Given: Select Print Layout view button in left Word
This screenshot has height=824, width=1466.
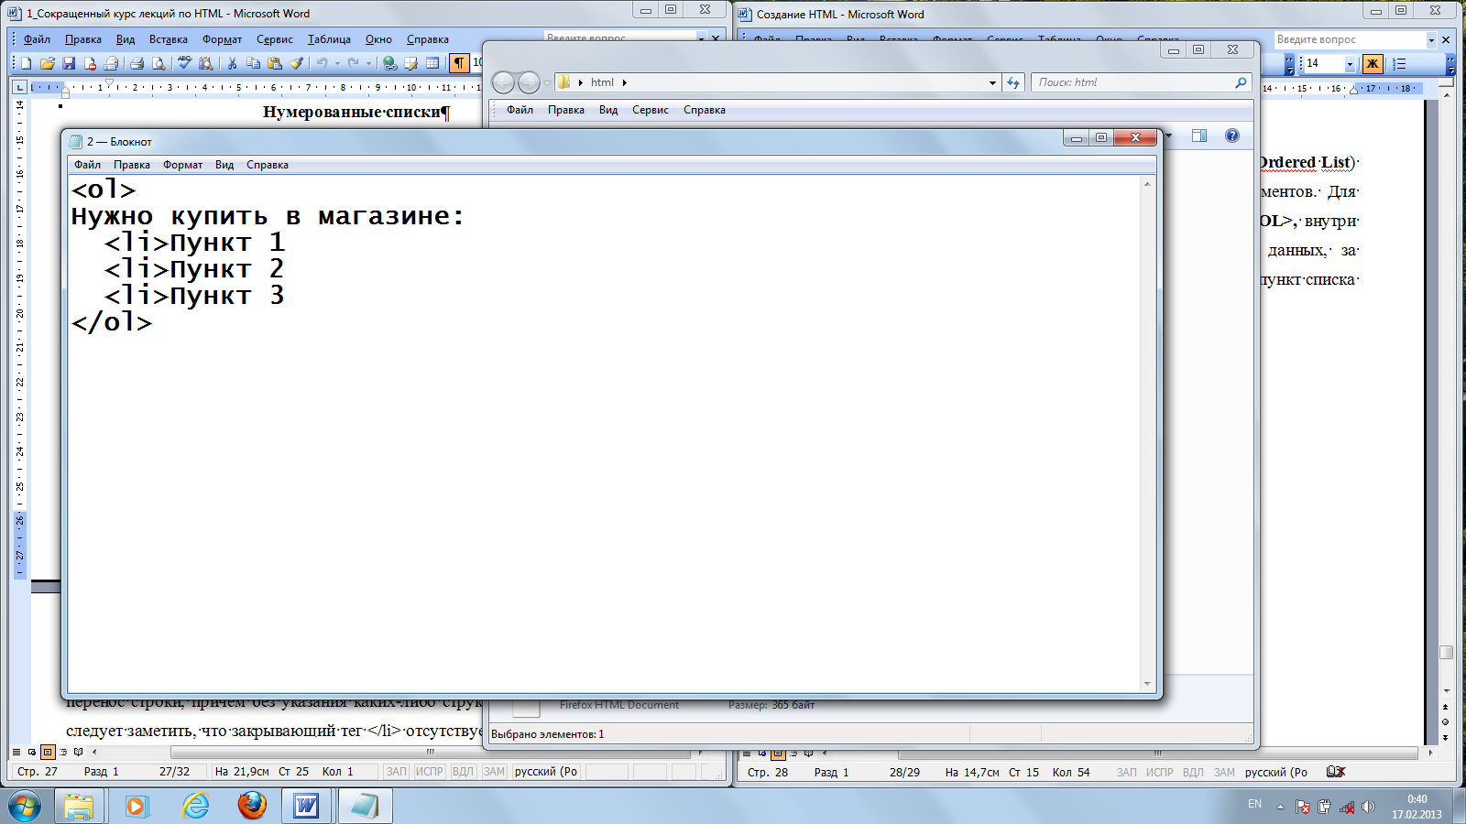Looking at the screenshot, I should 48,752.
